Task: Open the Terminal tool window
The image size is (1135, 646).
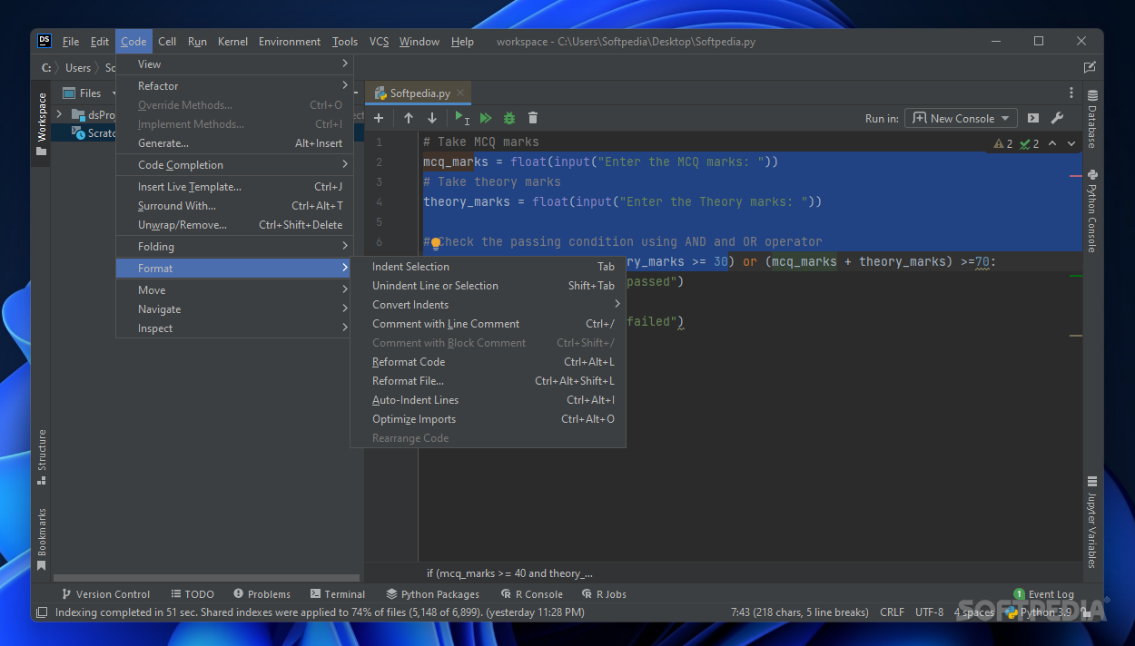Action: point(337,594)
